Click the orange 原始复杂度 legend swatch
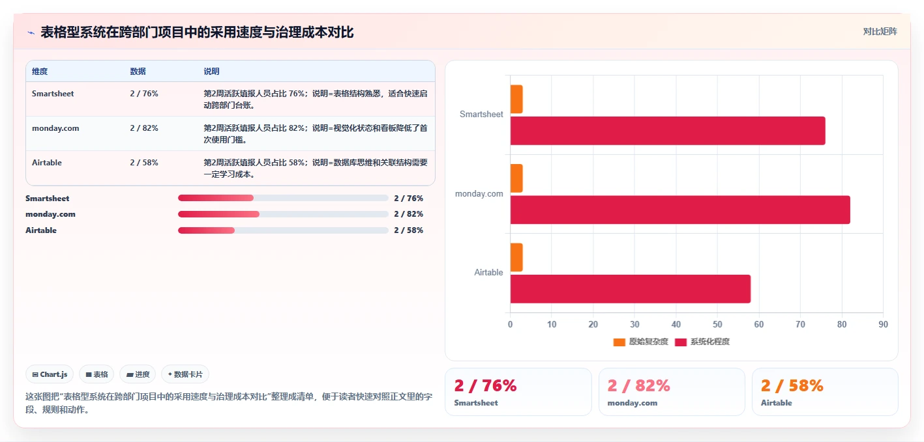The width and height of the screenshot is (924, 442). [619, 342]
